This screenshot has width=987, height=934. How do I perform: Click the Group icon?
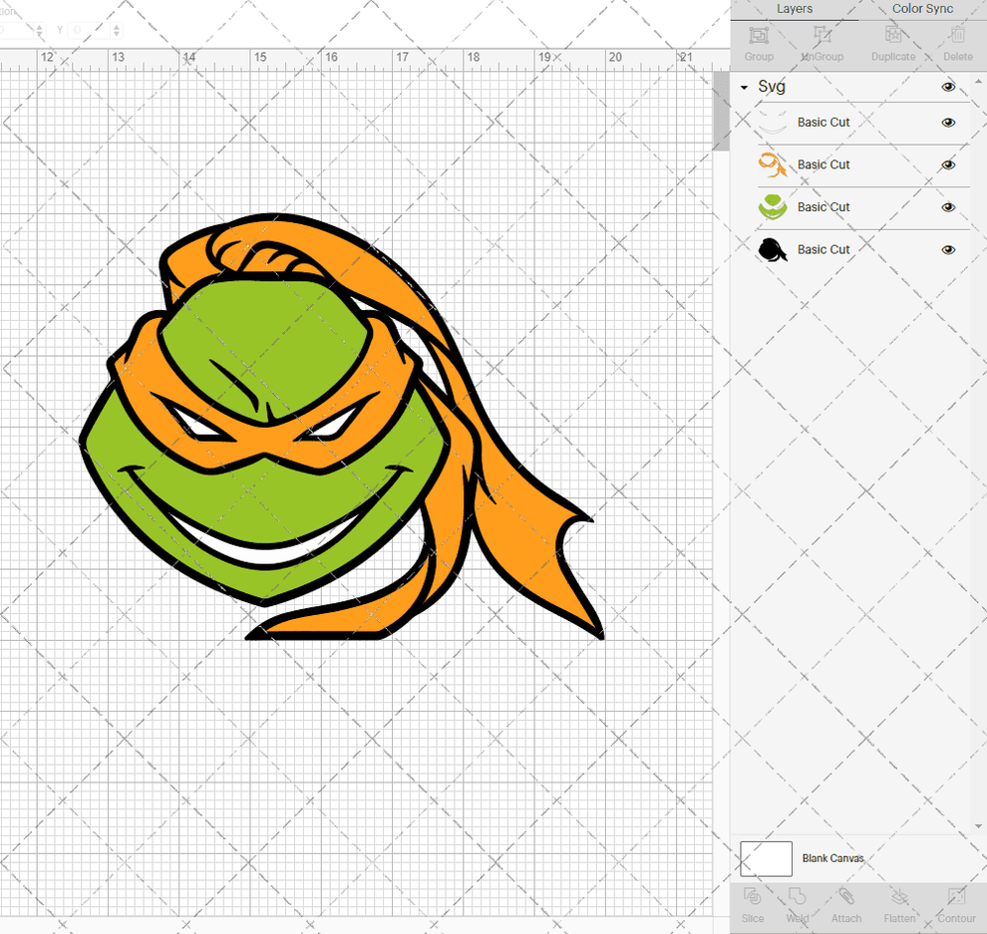[758, 42]
